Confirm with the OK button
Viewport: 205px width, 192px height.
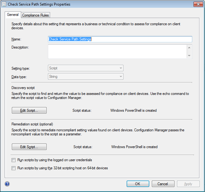138,184
